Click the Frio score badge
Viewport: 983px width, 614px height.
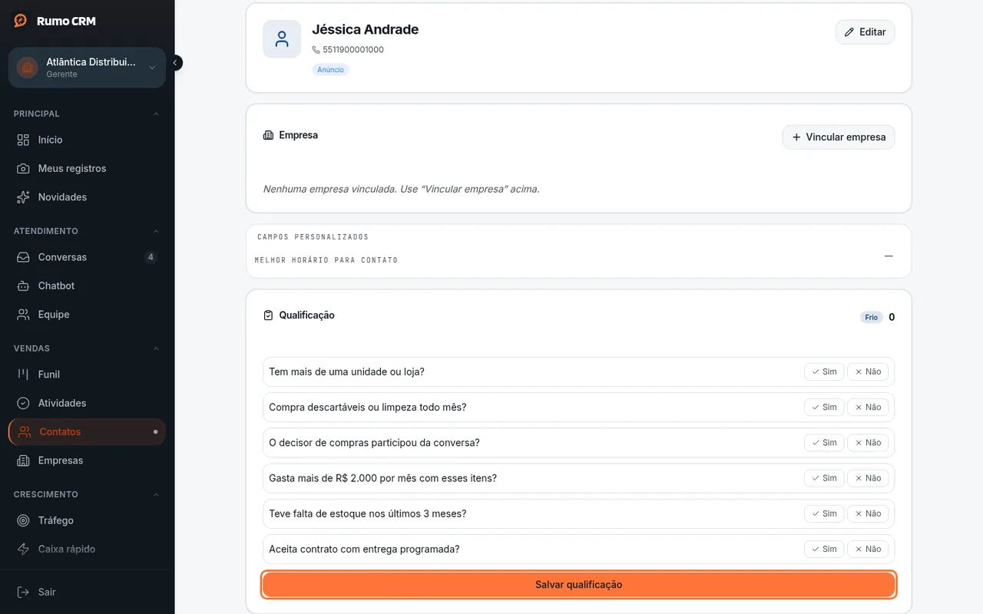[x=871, y=317]
